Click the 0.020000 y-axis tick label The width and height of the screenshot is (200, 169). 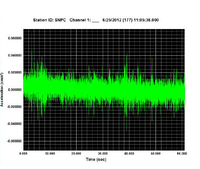[x=15, y=73]
